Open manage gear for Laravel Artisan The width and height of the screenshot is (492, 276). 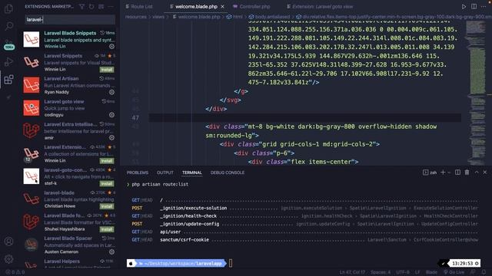(111, 92)
